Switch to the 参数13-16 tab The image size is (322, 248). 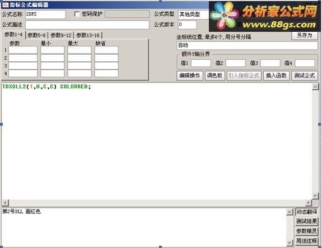88,35
